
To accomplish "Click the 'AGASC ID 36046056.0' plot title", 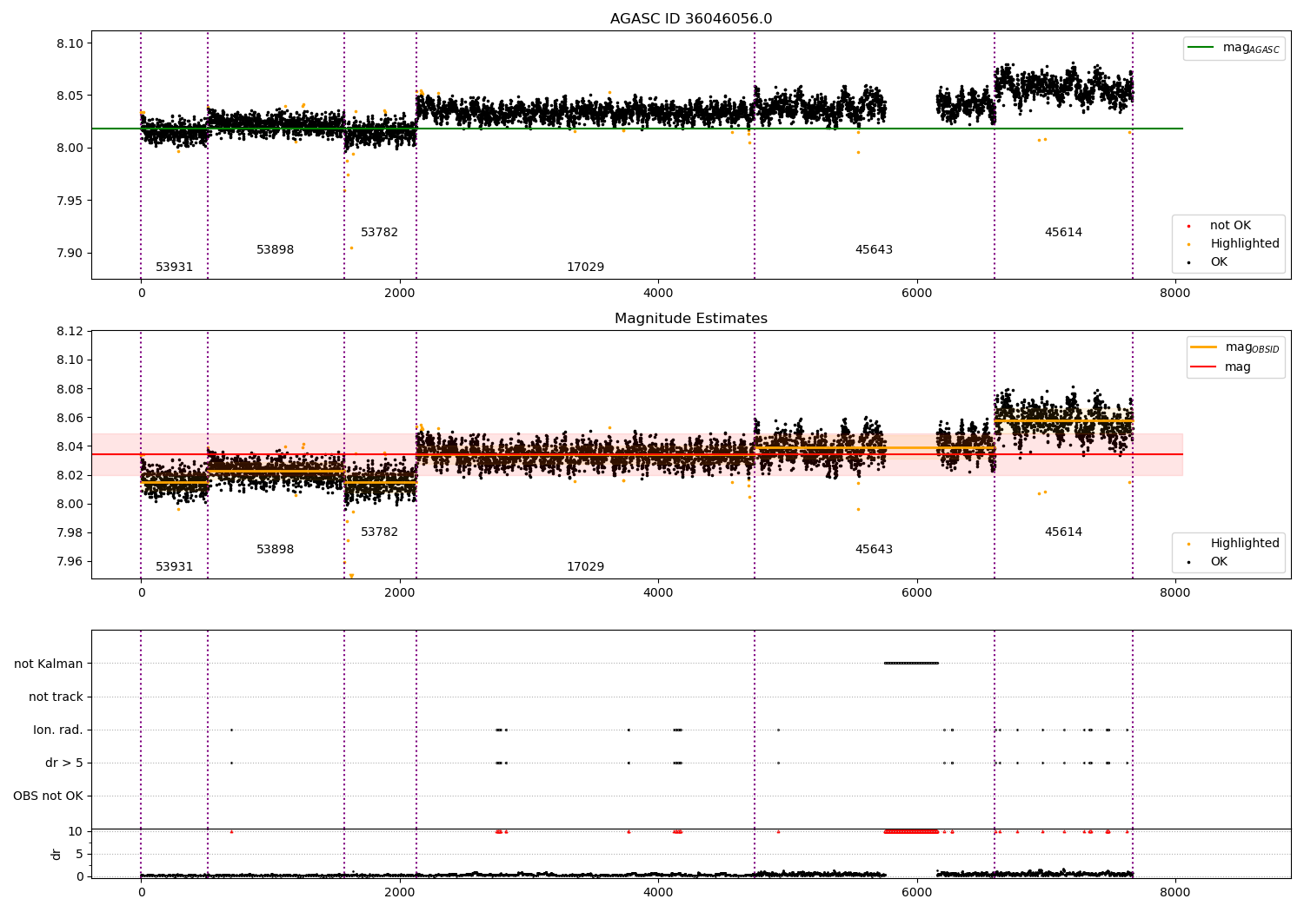I will (x=691, y=19).
